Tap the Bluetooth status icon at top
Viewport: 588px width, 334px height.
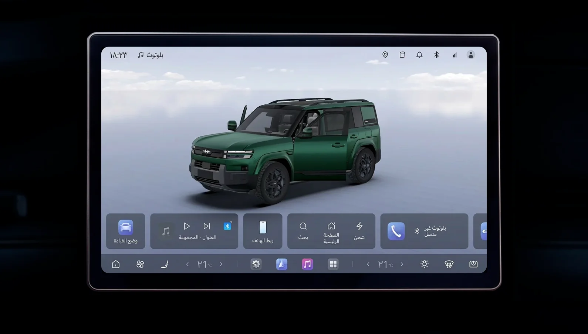point(436,55)
